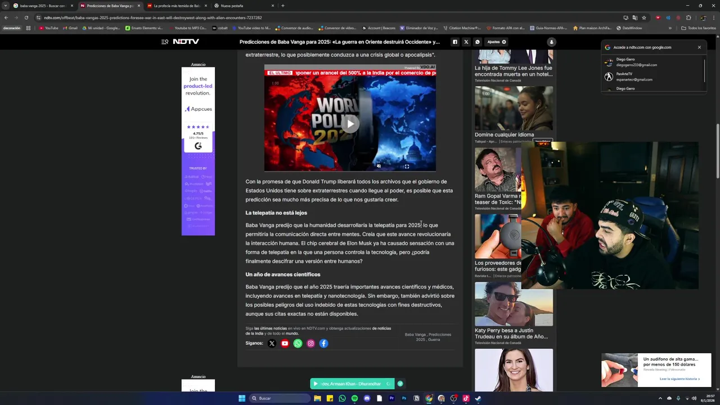Choose diegogarro233@gmail.com account
Image resolution: width=720 pixels, height=405 pixels.
click(654, 62)
